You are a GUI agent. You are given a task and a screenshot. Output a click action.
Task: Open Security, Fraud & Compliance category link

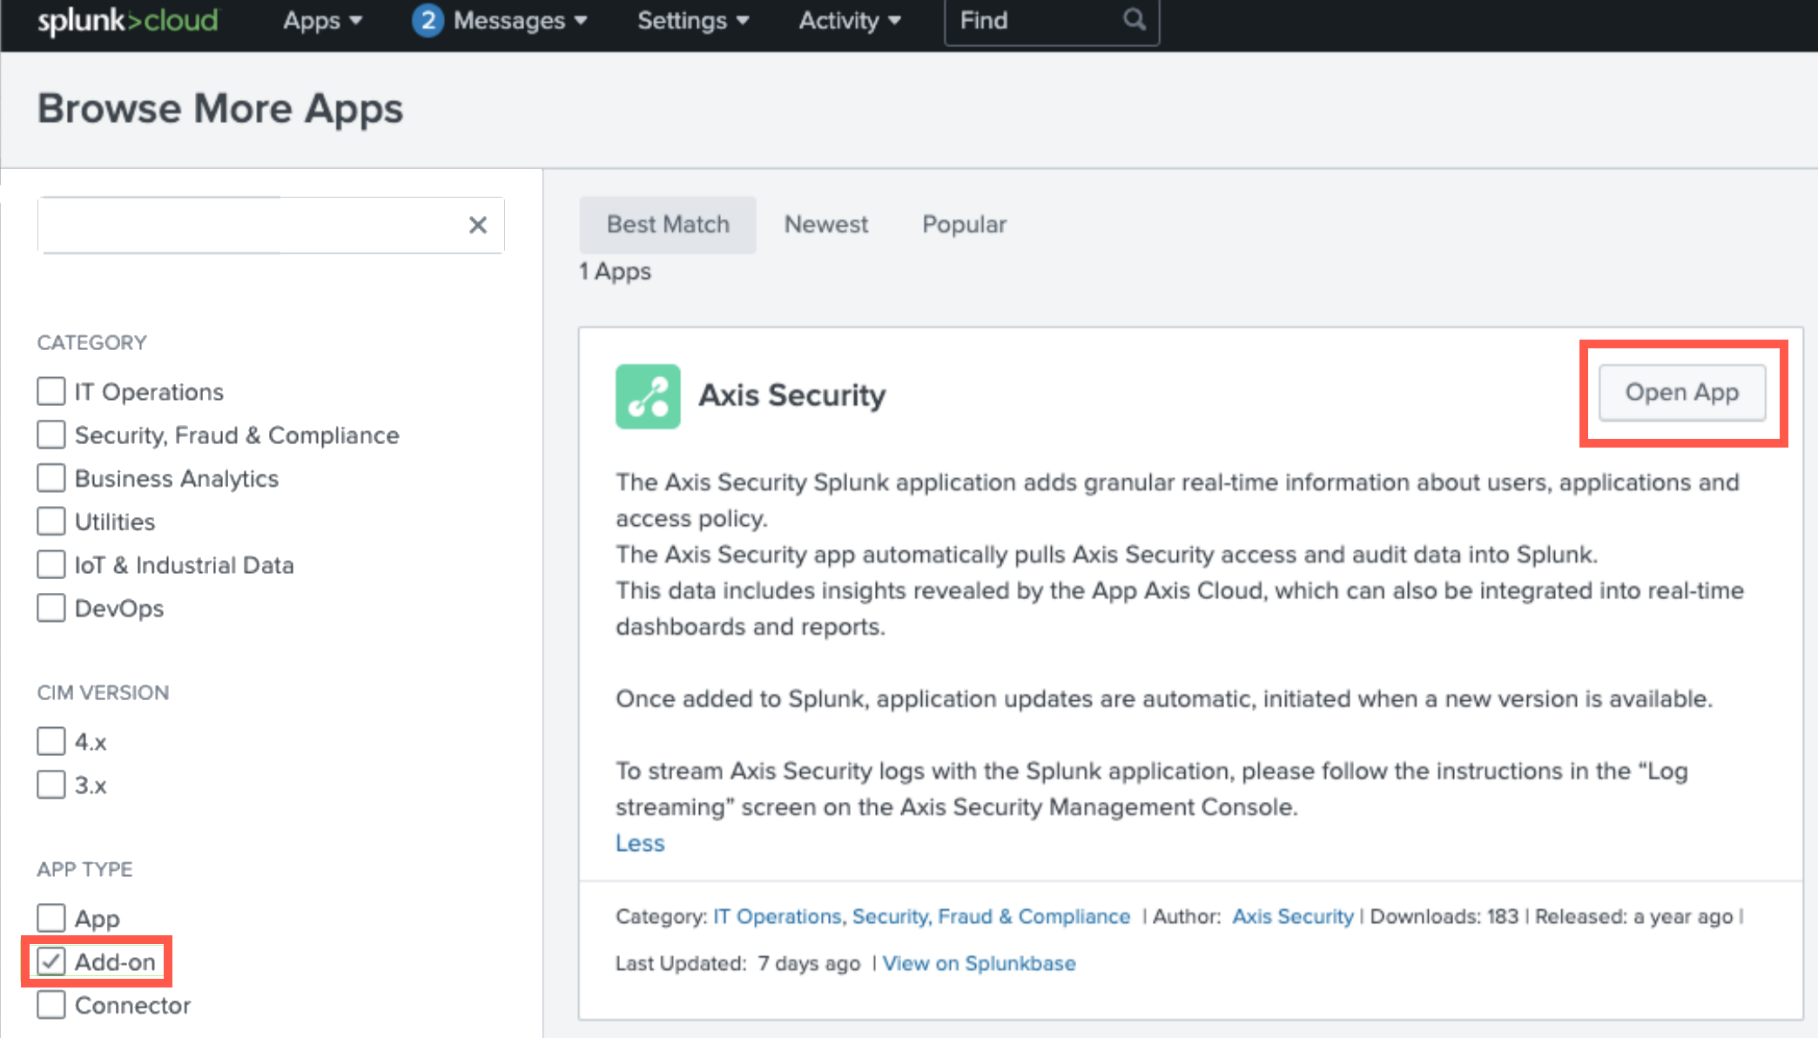pyautogui.click(x=991, y=916)
